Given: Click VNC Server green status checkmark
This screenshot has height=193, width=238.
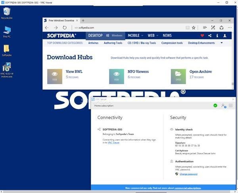Looking at the screenshot, I should click(x=215, y=106).
